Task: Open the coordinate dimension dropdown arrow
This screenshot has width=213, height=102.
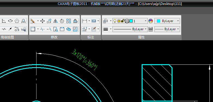Action: click(89, 29)
